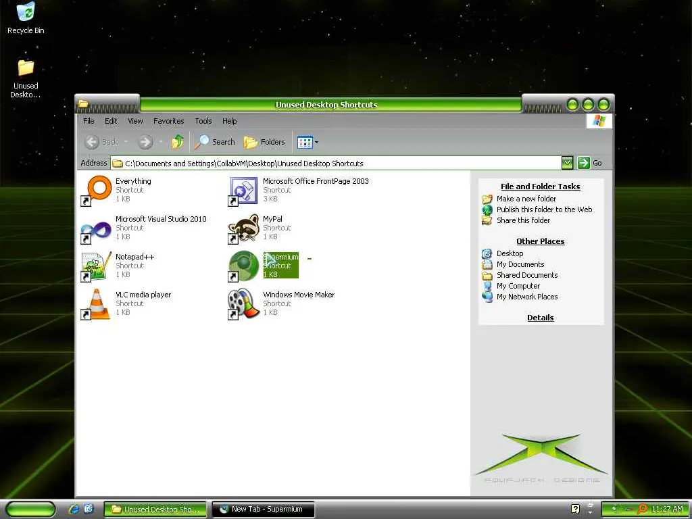Go to Desktop in Other Places

click(510, 253)
